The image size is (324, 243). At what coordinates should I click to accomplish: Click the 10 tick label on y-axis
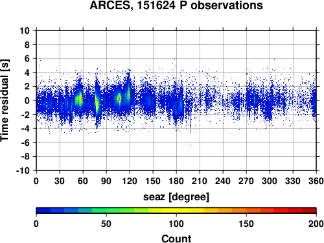(x=25, y=30)
